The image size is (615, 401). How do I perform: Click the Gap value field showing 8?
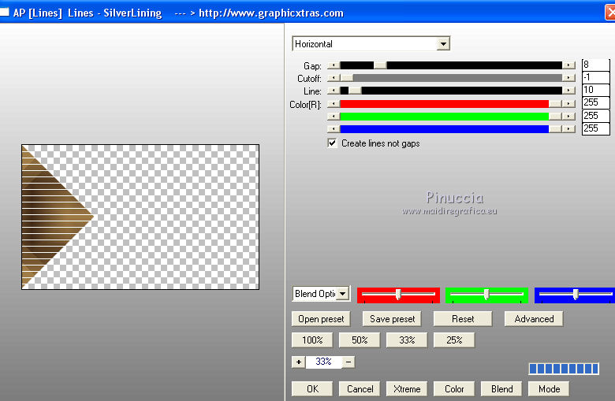point(595,65)
